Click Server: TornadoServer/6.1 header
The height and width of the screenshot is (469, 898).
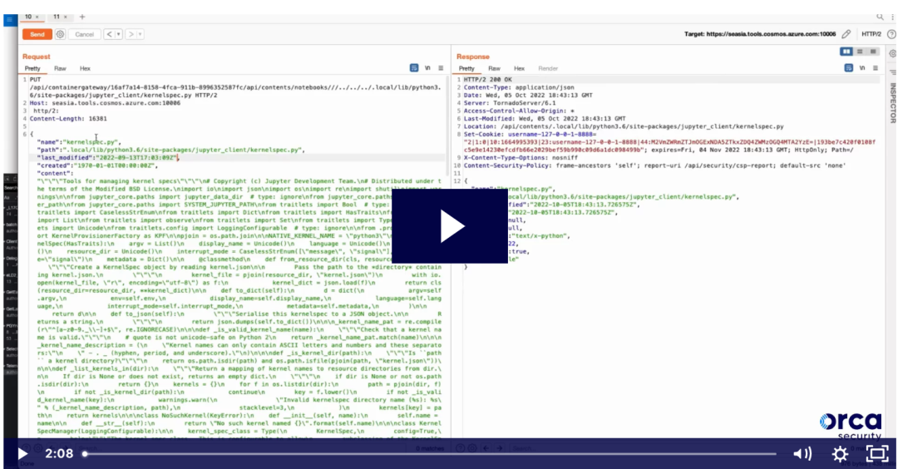coord(510,103)
